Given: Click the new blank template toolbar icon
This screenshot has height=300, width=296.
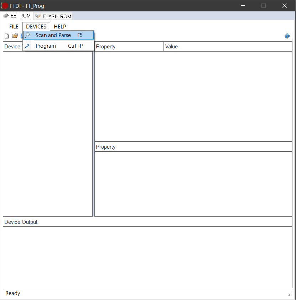Looking at the screenshot, I should coord(6,36).
